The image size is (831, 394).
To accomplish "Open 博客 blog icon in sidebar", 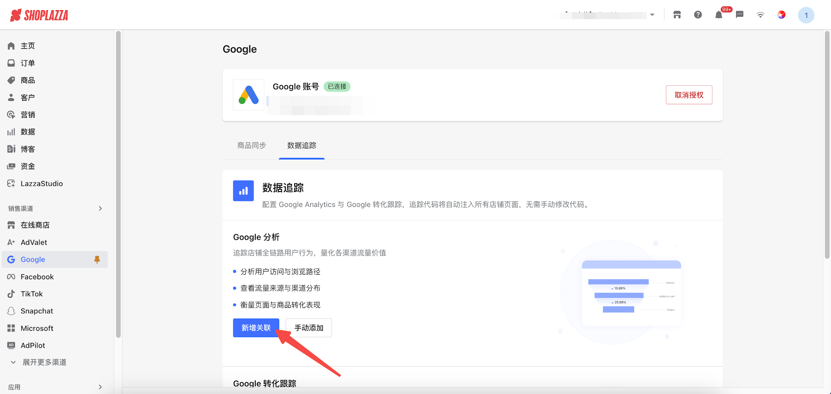I will pos(11,149).
